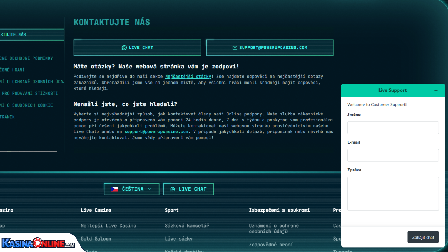Viewport: 448px width, 252px height.
Task: Click the chat icon in the footer Live Chat button
Action: pyautogui.click(x=173, y=189)
